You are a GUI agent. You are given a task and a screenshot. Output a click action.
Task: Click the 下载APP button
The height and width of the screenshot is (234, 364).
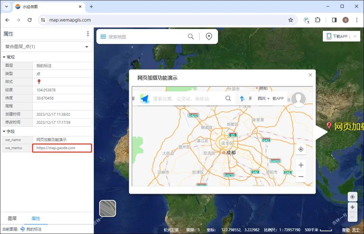(x=341, y=36)
